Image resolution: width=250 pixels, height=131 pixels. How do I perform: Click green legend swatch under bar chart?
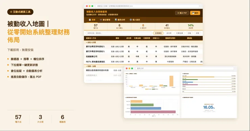(153, 89)
